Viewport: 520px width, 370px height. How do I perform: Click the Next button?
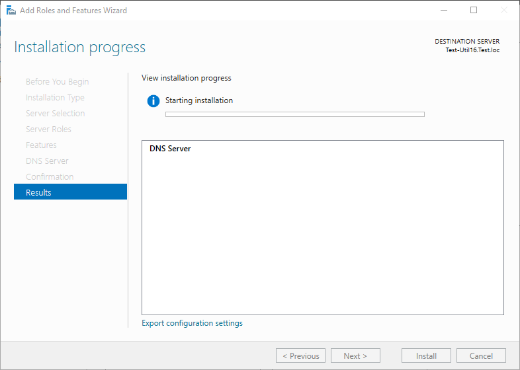(355, 355)
